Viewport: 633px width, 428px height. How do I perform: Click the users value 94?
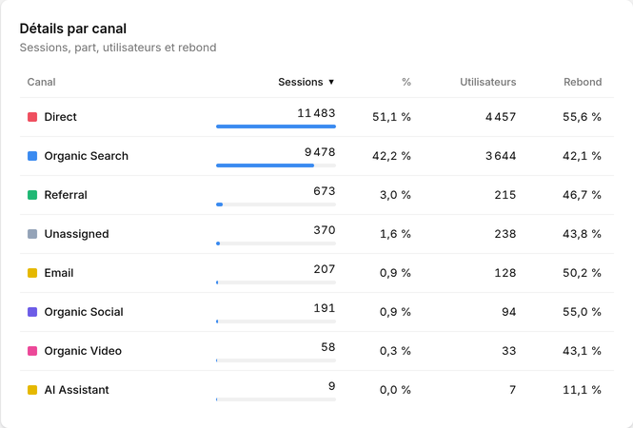[509, 312]
